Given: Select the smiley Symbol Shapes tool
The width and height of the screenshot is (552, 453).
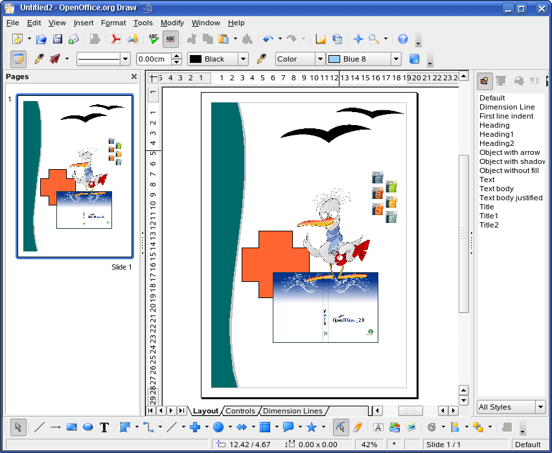Looking at the screenshot, I should [218, 427].
